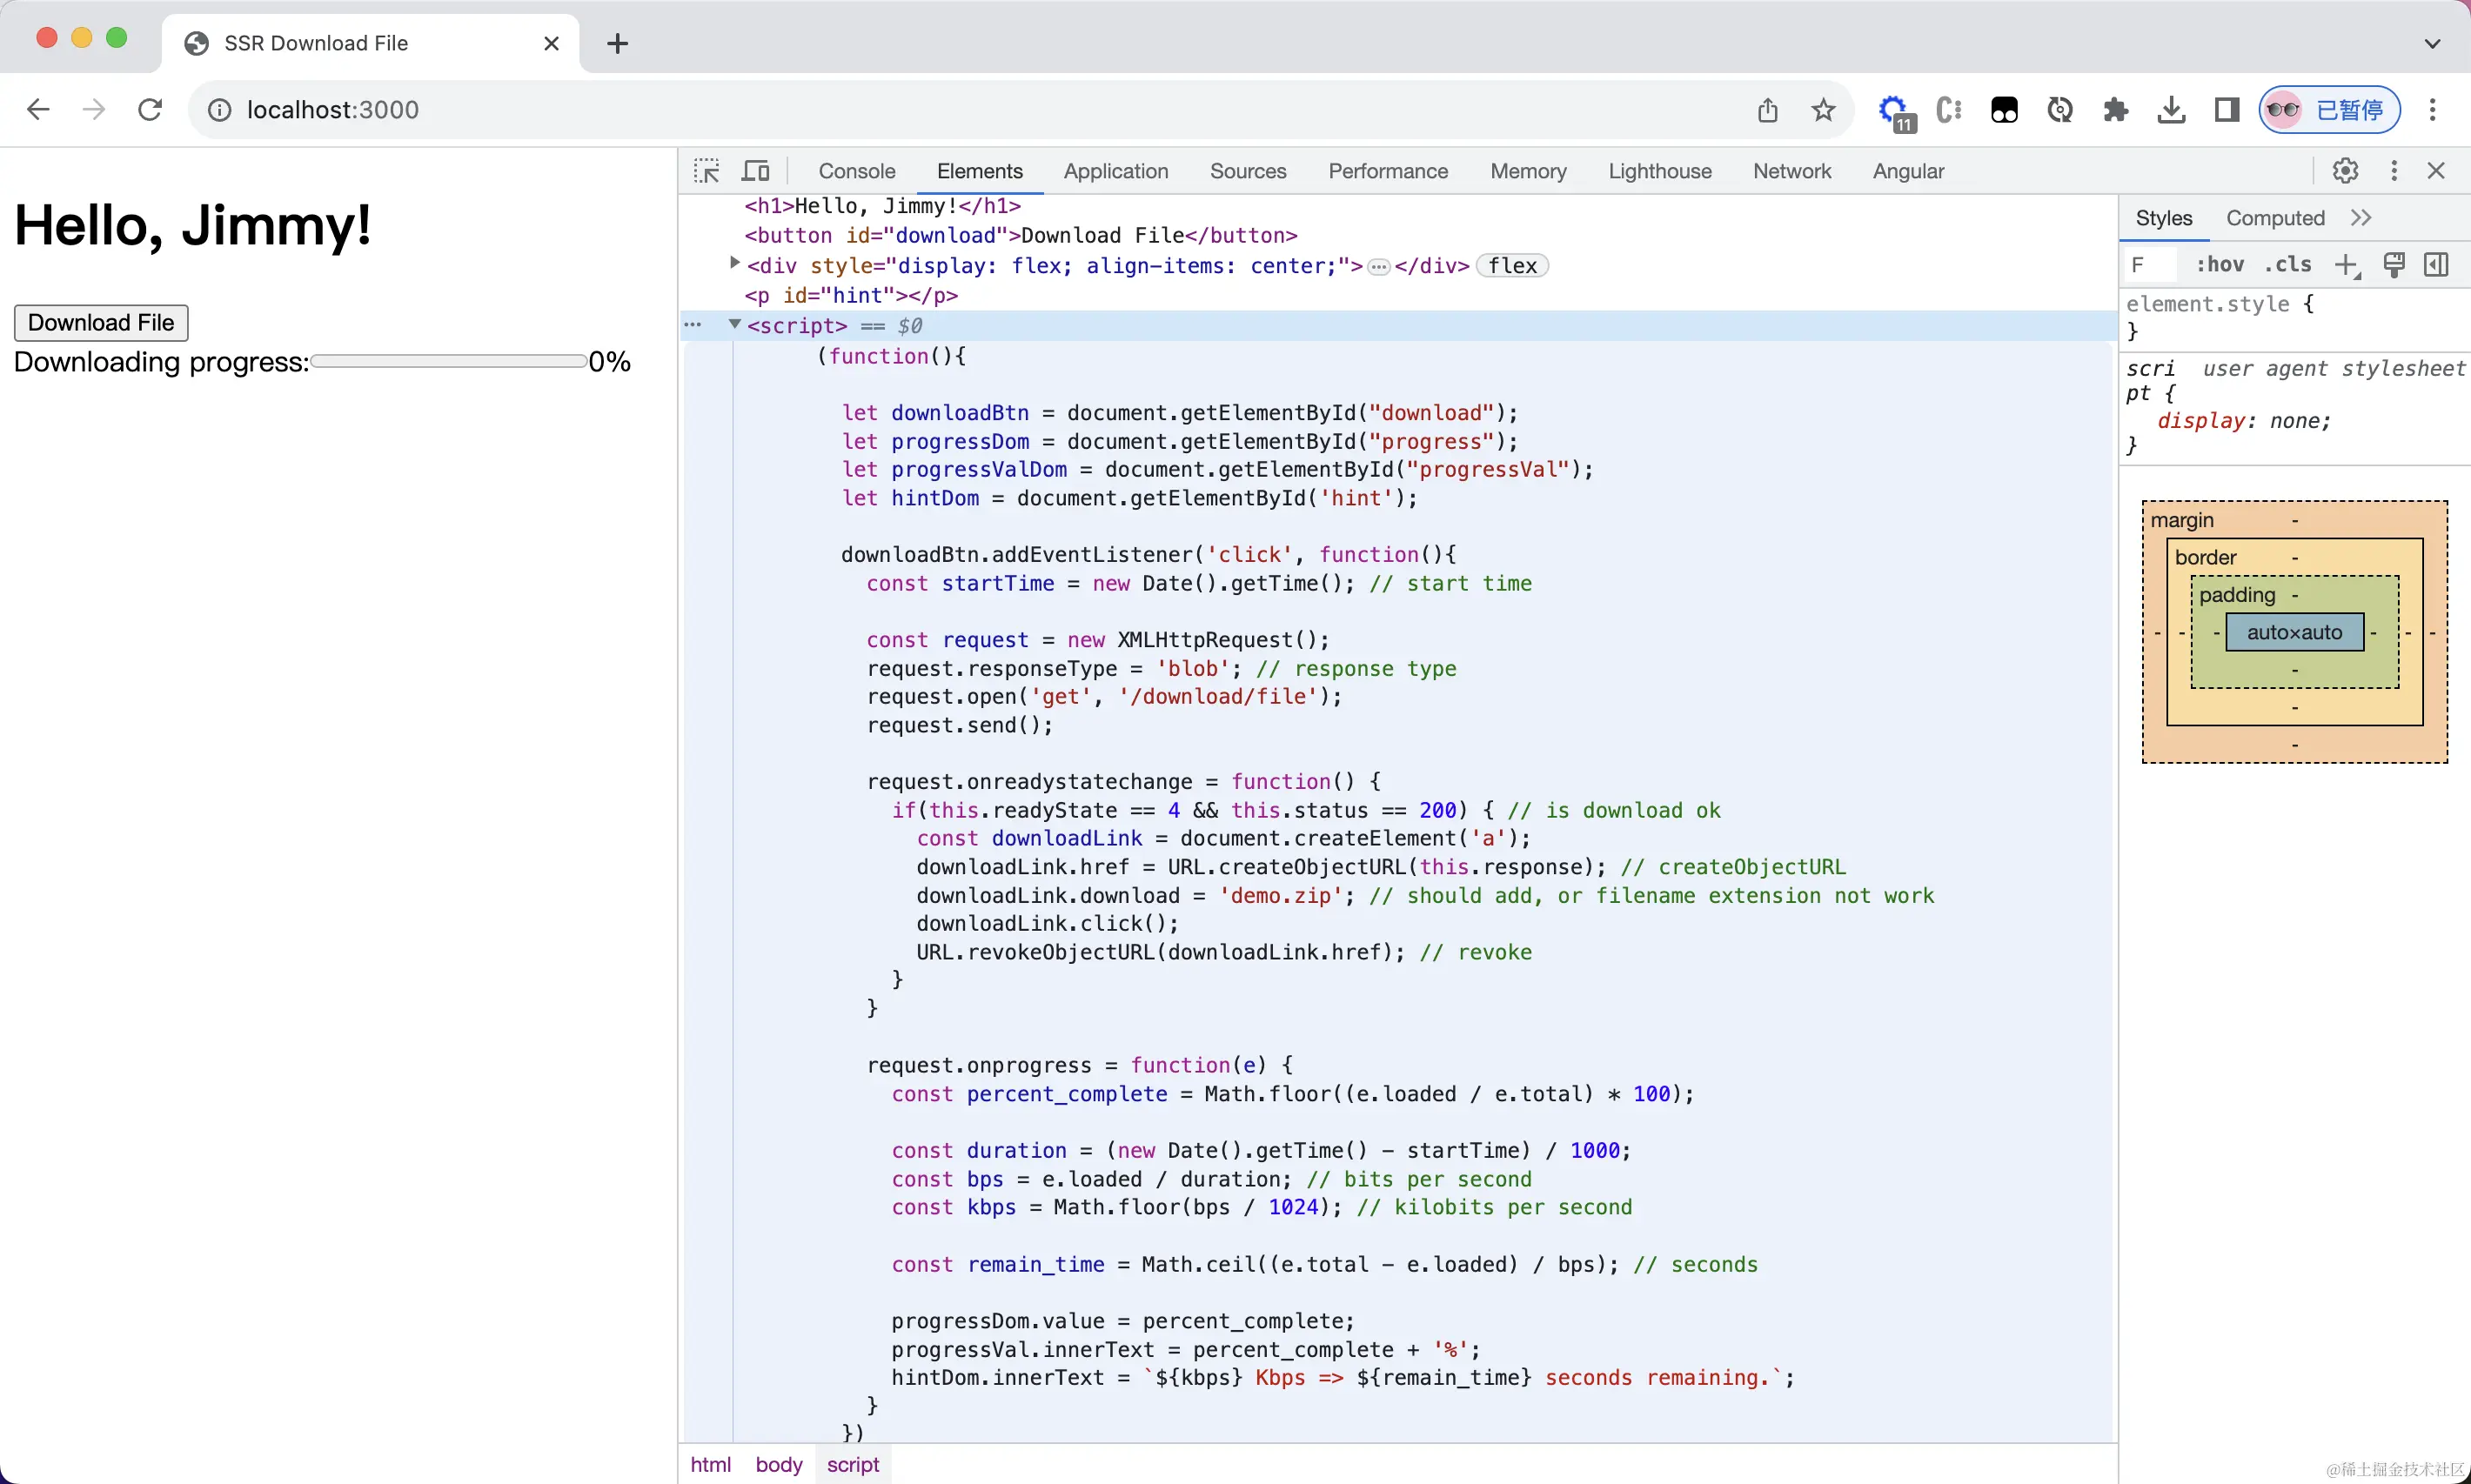The image size is (2471, 1484).
Task: Toggle the browser side panel
Action: (2227, 110)
